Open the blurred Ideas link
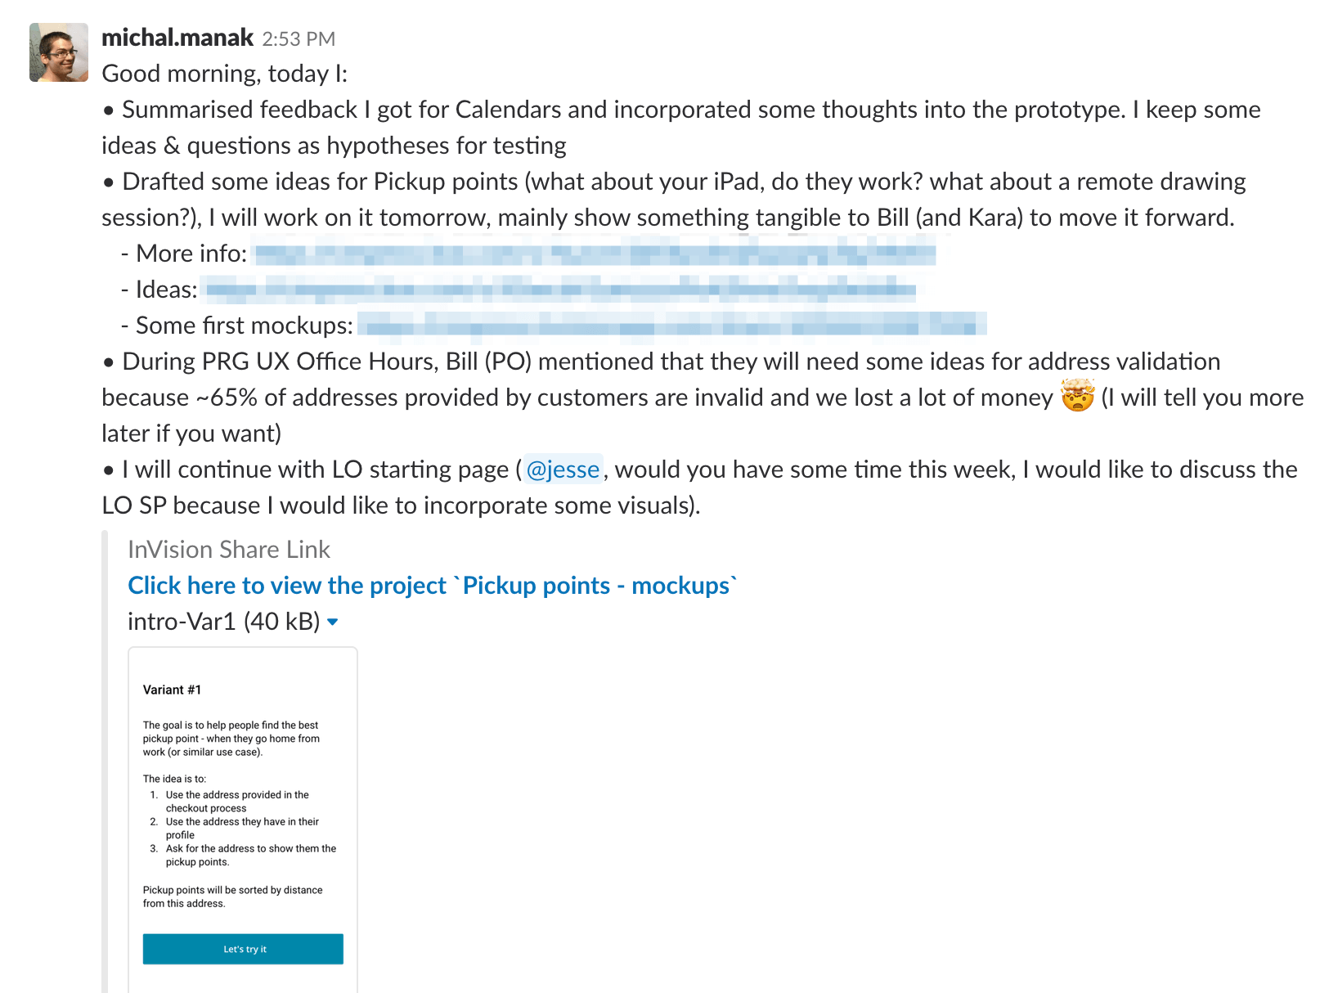 560,290
